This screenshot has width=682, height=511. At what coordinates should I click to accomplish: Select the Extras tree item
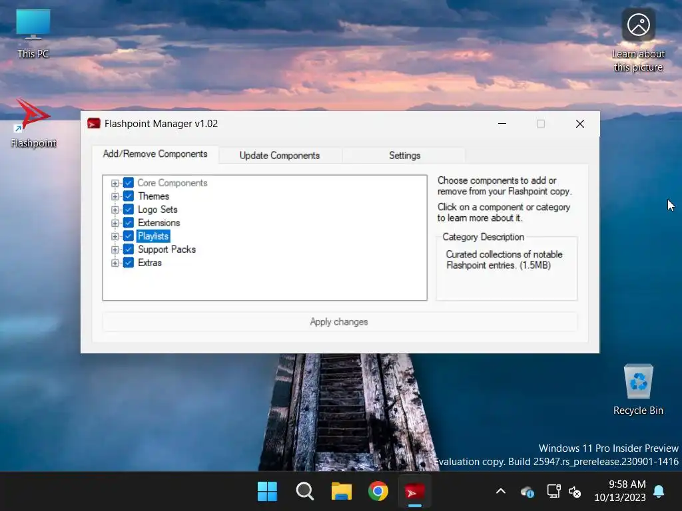tap(150, 263)
